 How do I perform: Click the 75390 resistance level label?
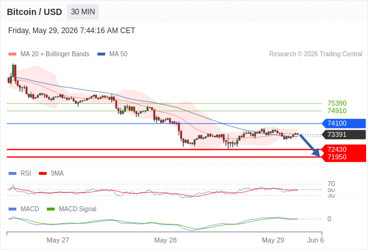click(x=337, y=103)
